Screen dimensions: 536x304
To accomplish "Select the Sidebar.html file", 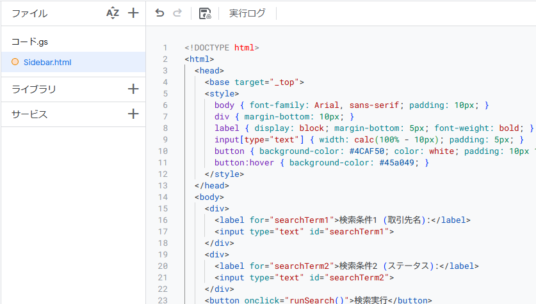I will 73,62.
